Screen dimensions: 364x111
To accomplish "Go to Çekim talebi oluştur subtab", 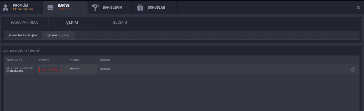I will [22, 35].
